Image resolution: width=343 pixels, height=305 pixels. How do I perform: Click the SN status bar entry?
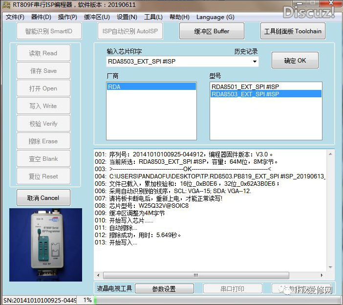tap(40, 300)
